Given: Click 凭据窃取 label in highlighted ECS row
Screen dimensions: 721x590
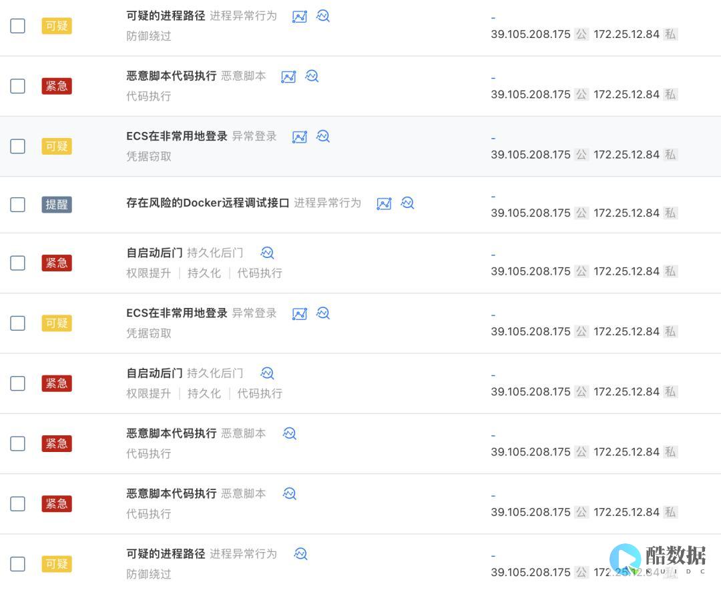Looking at the screenshot, I should pos(148,157).
